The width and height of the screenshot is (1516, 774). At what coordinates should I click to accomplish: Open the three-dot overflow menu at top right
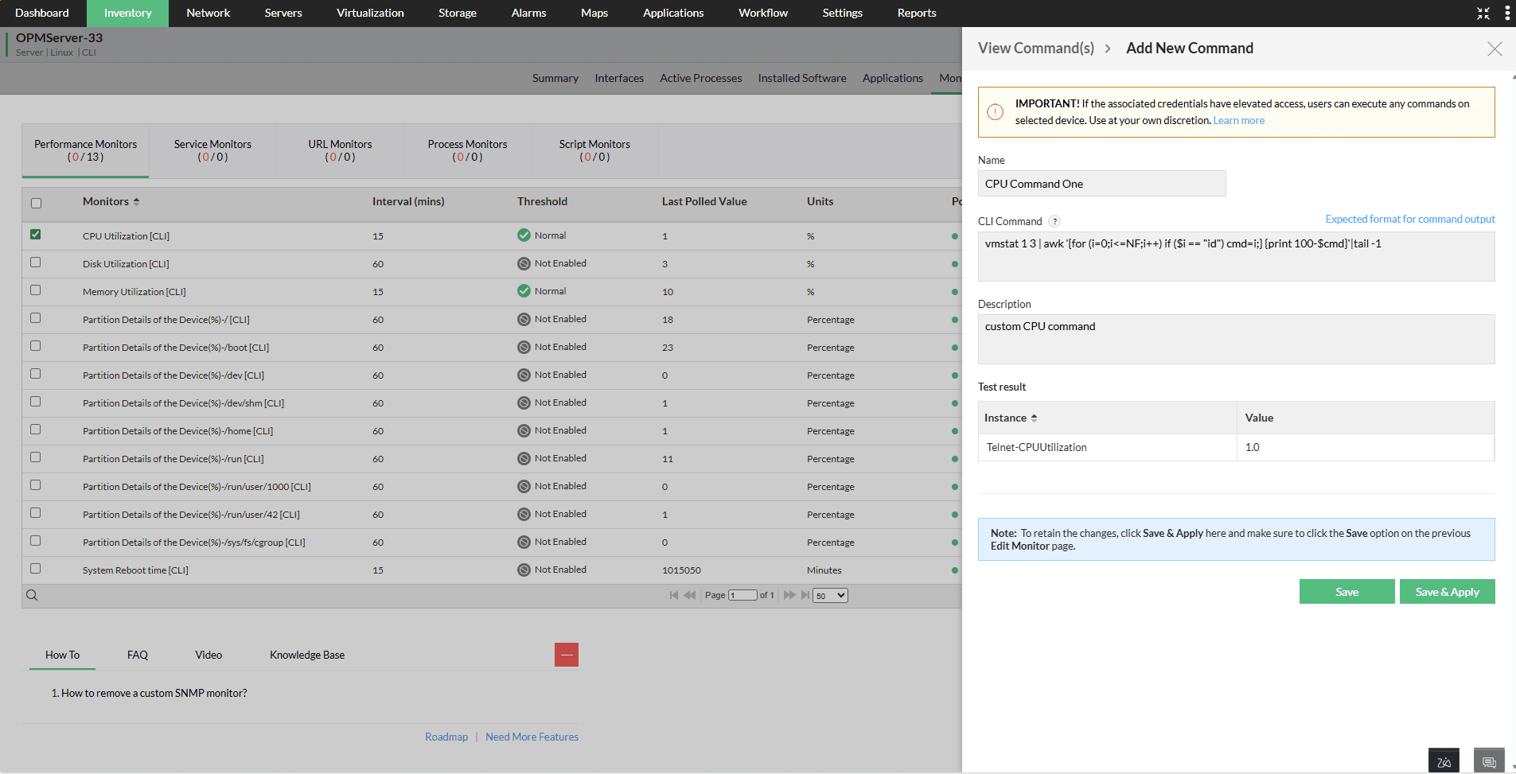[x=1506, y=13]
